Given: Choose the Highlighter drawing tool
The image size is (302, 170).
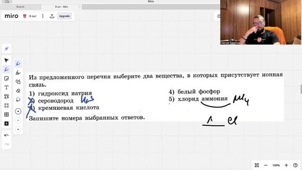Looking at the screenshot, I should pyautogui.click(x=18, y=73).
